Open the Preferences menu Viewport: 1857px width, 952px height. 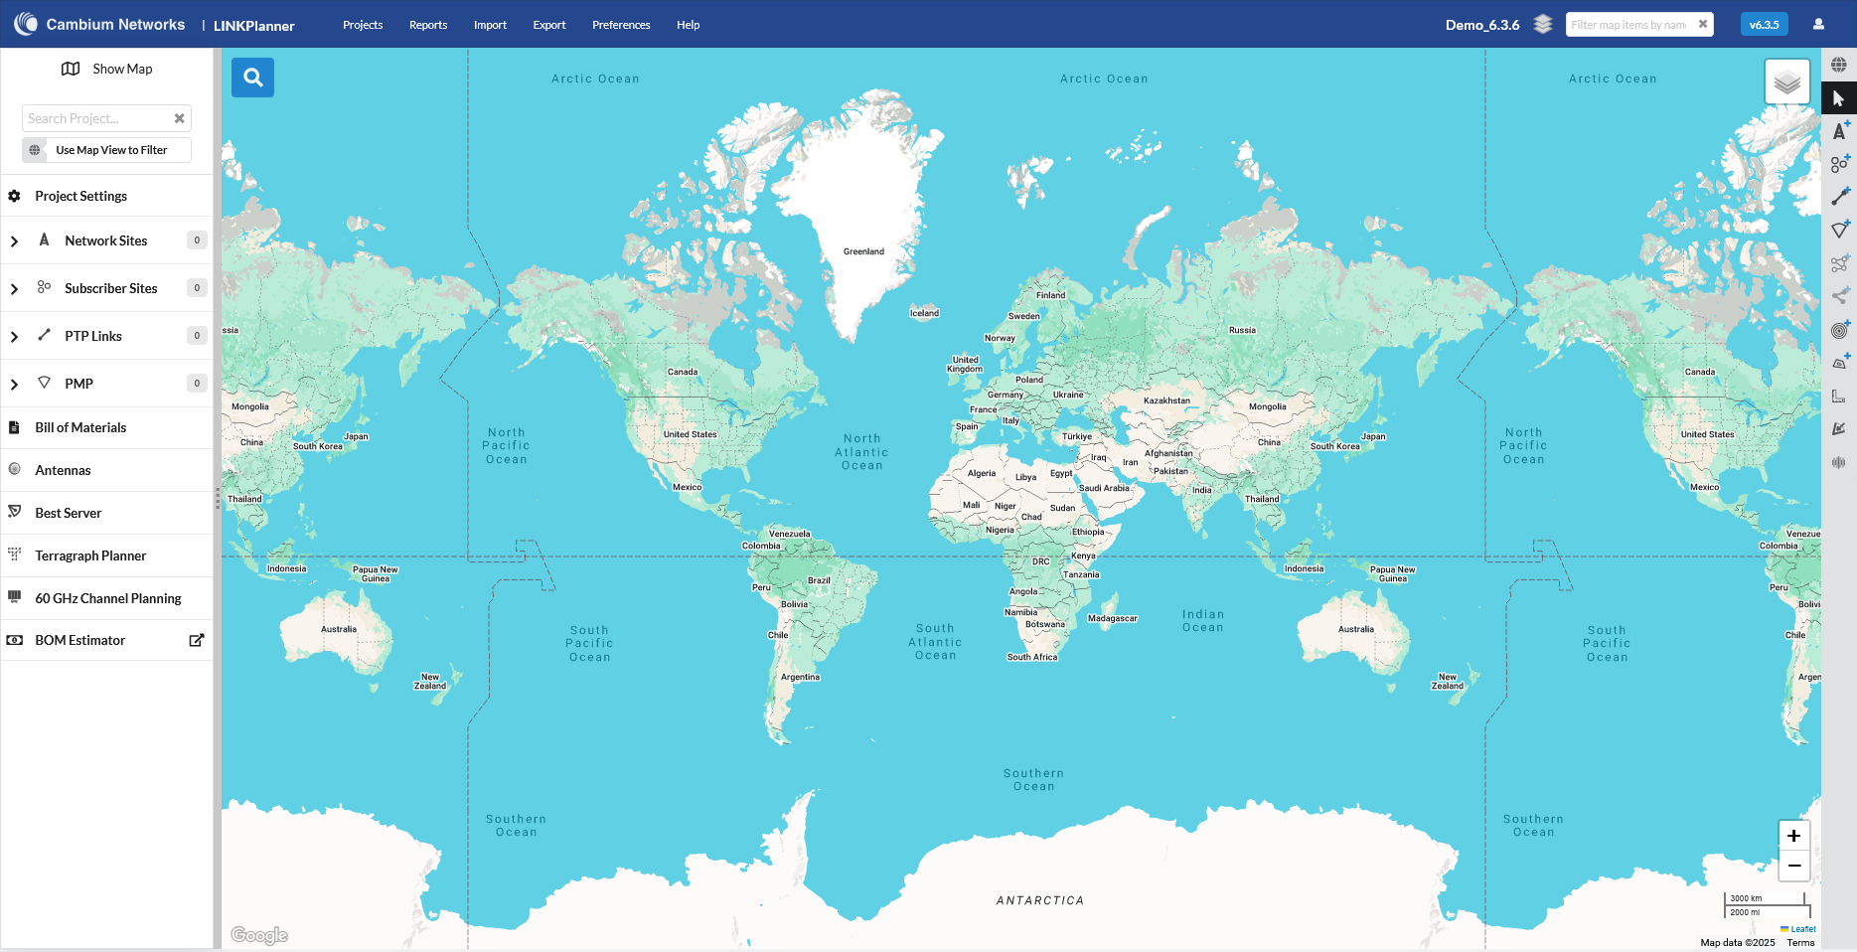[x=621, y=25]
